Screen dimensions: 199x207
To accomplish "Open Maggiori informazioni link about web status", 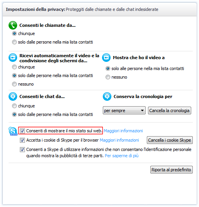I will click(x=123, y=131).
